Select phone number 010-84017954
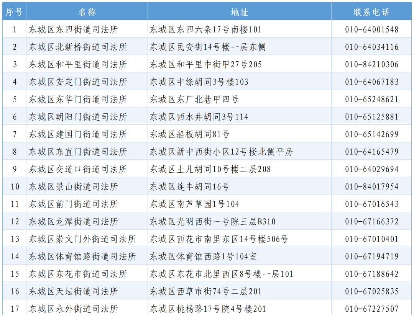 click(371, 187)
